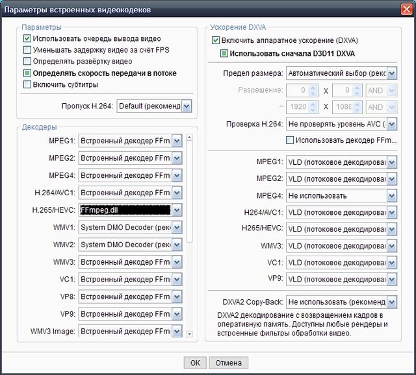Click the decoders list scroll-down arrow
This screenshot has width=416, height=375.
190,333
